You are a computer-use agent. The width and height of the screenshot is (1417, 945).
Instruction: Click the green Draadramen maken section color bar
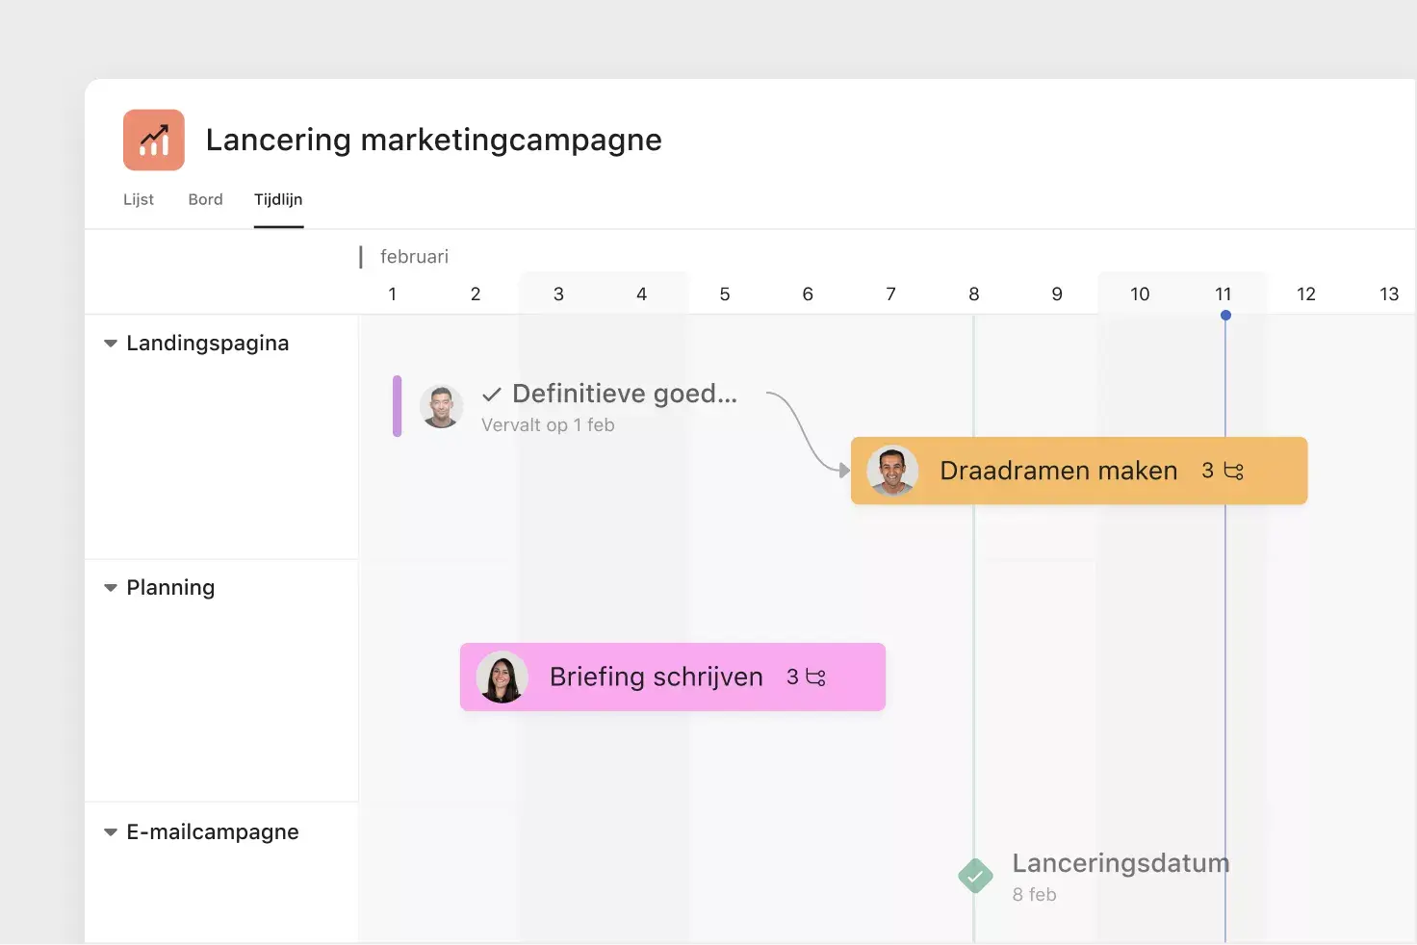397,407
